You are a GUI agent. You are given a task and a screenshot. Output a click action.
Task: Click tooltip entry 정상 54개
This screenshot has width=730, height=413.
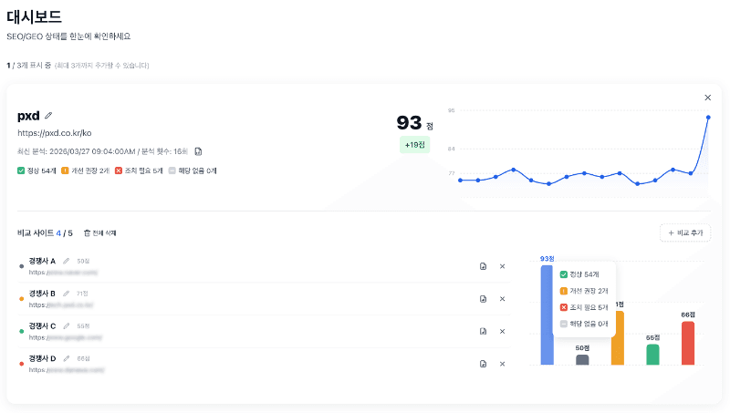point(579,274)
